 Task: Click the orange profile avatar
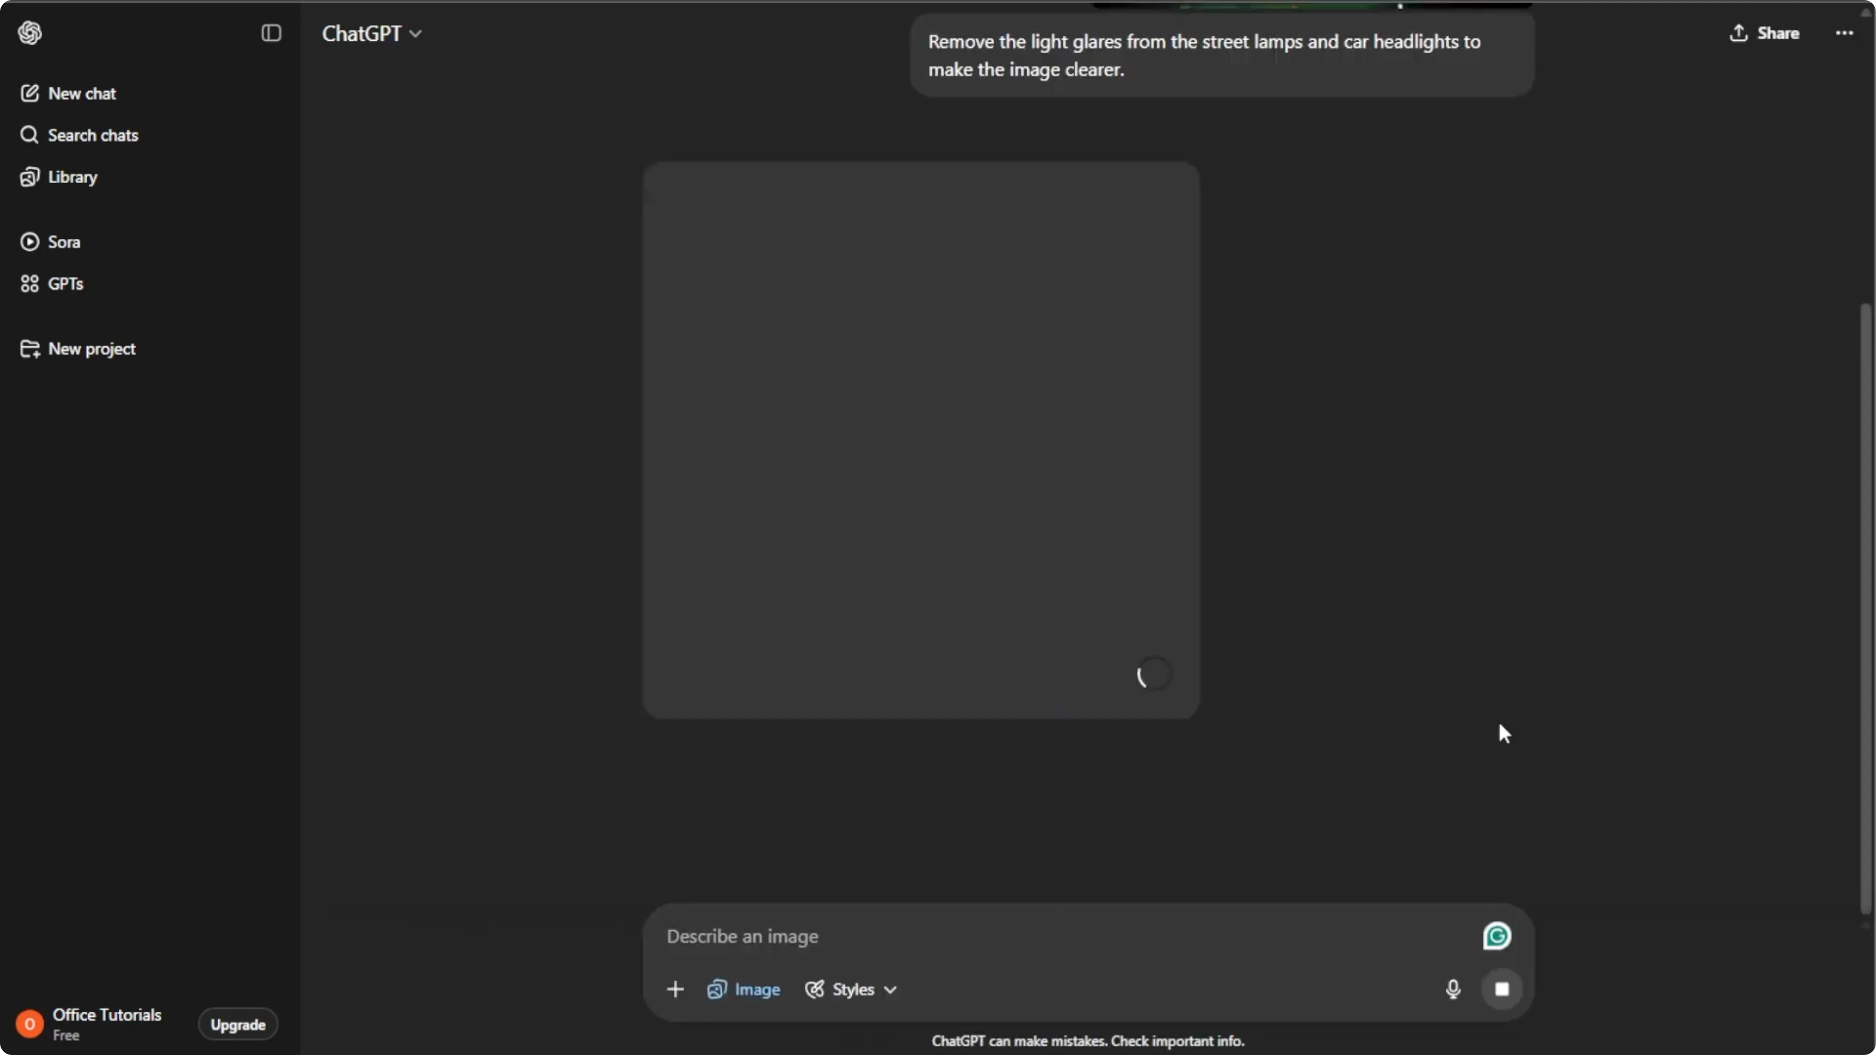29,1024
